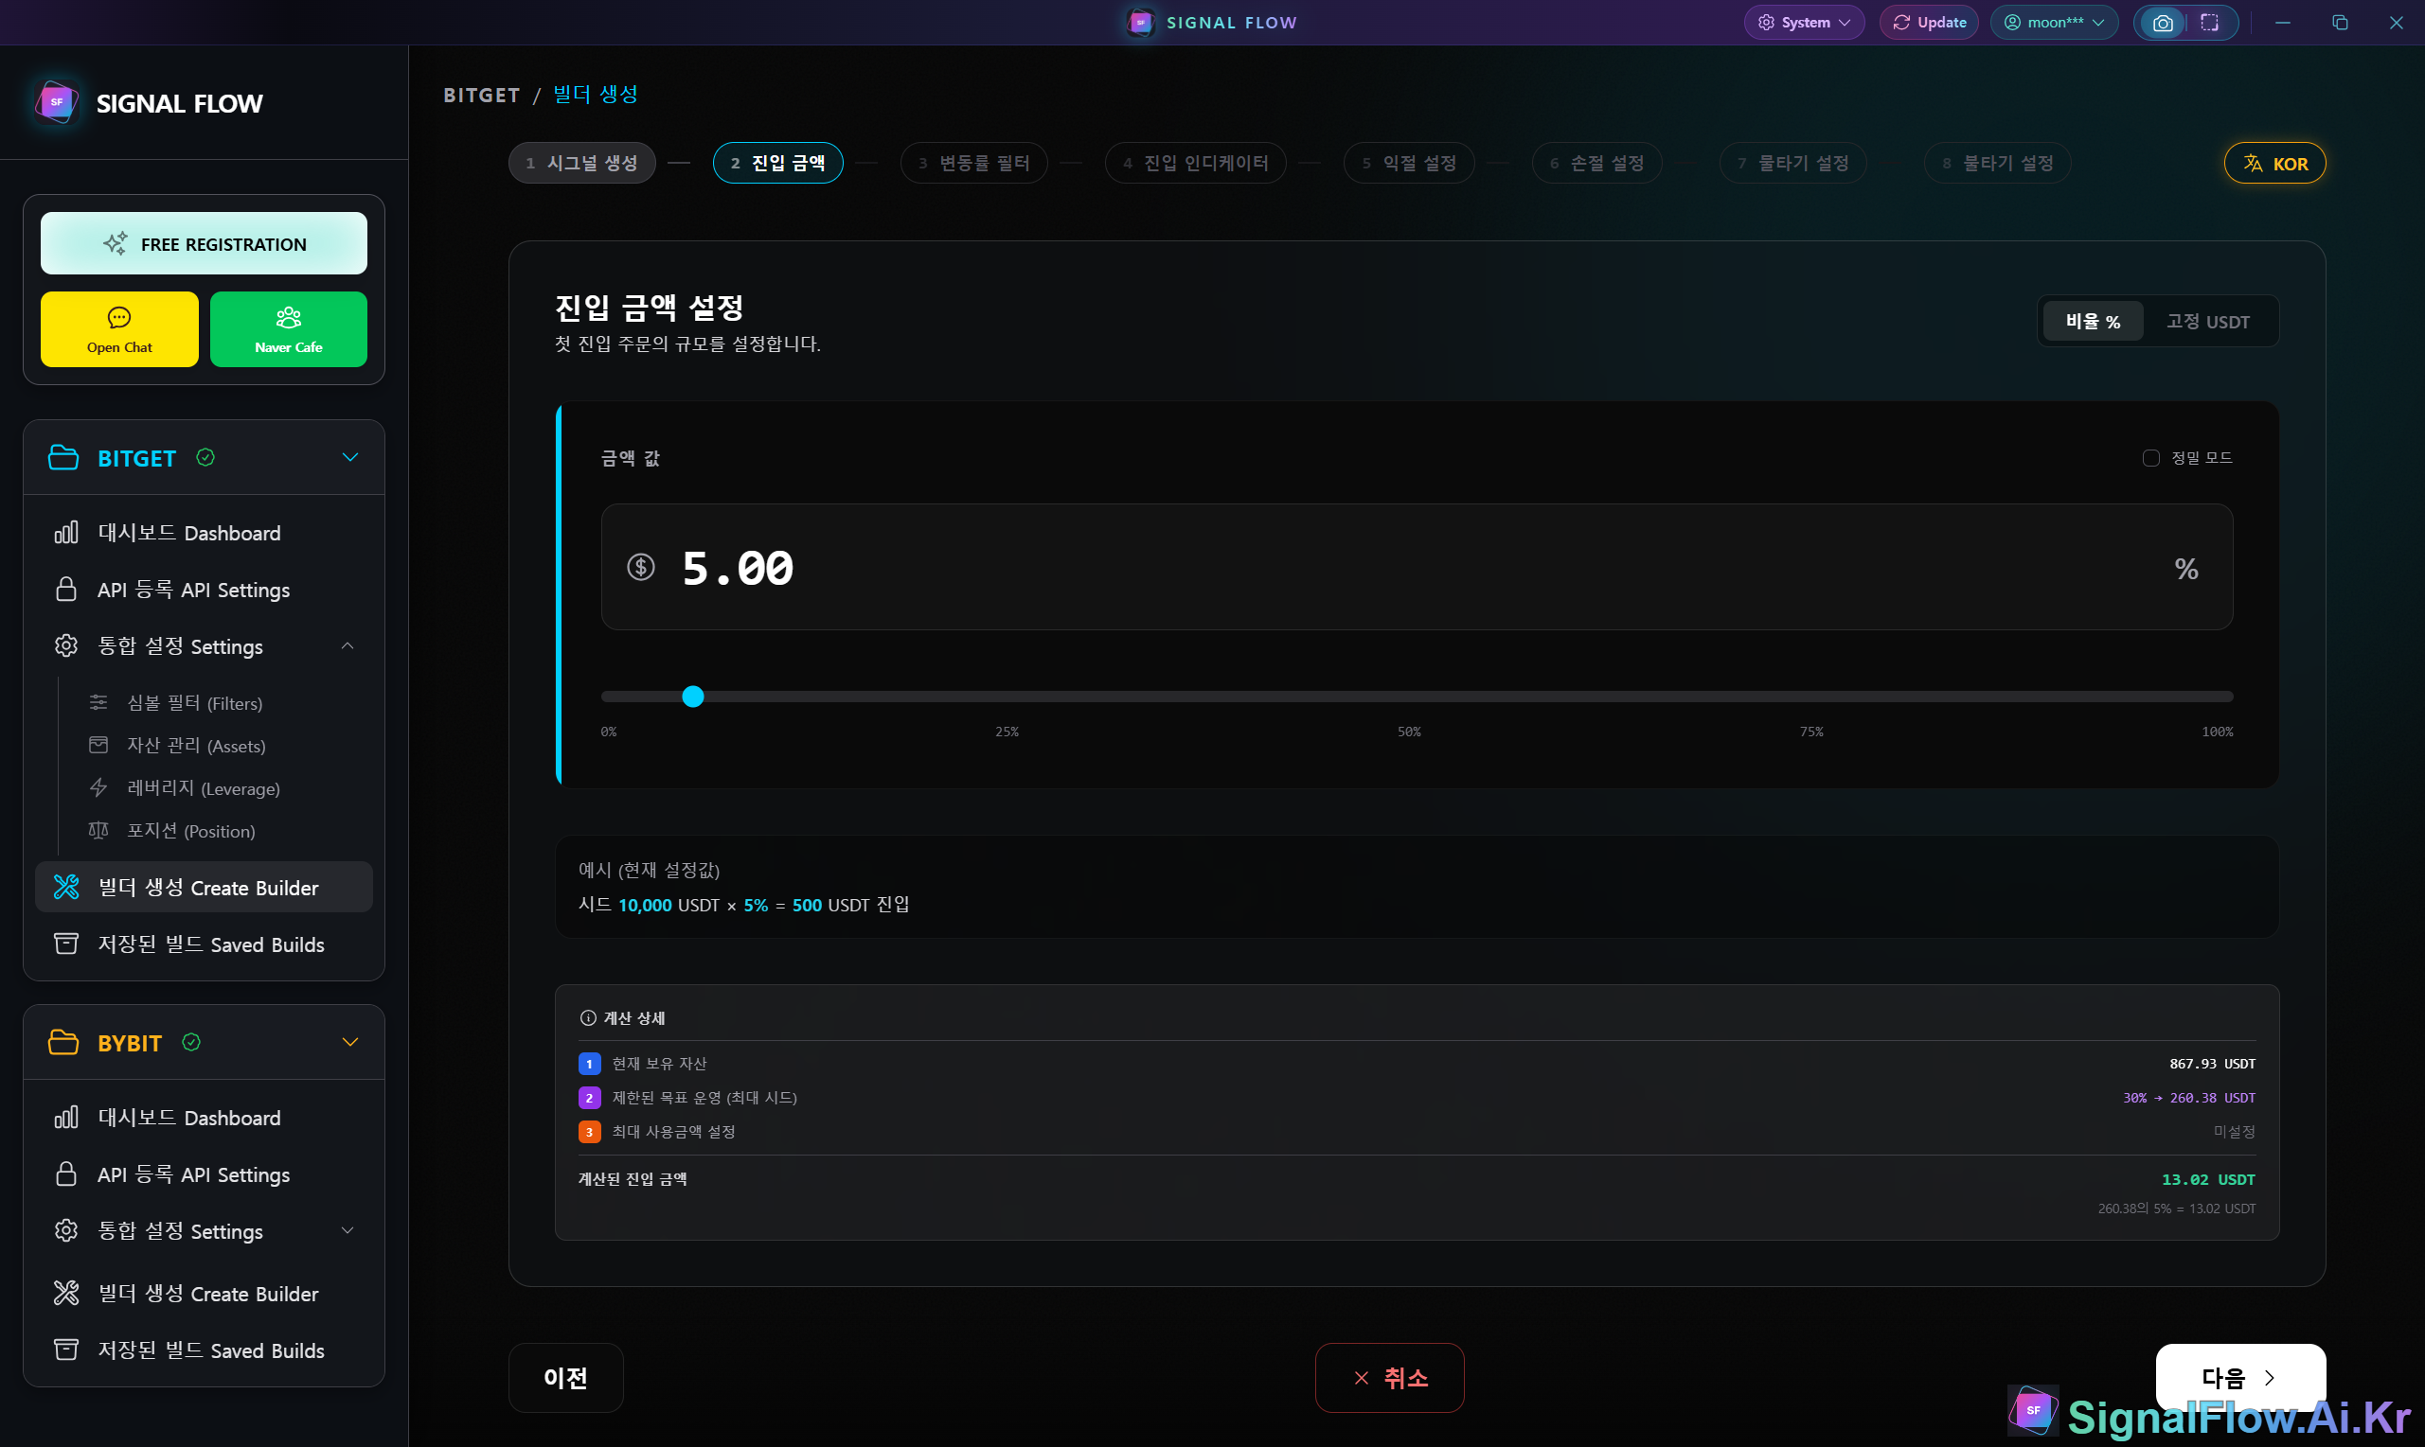Open the System dropdown menu

click(1804, 23)
